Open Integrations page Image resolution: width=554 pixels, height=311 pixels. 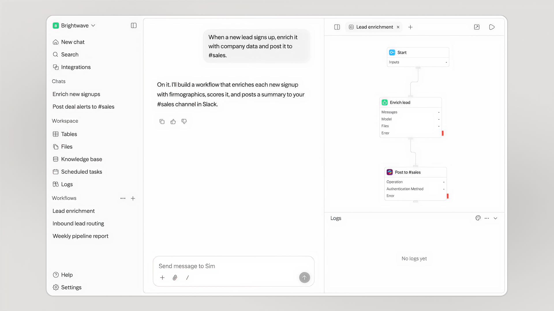72,67
